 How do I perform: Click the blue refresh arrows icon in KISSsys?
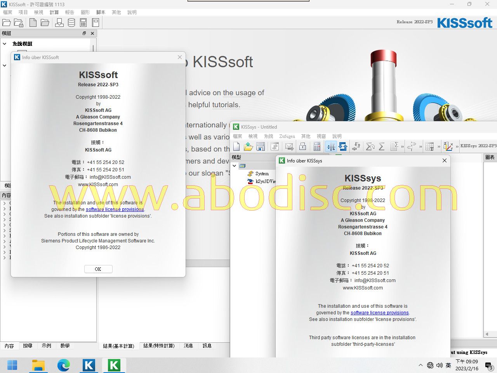click(x=343, y=146)
